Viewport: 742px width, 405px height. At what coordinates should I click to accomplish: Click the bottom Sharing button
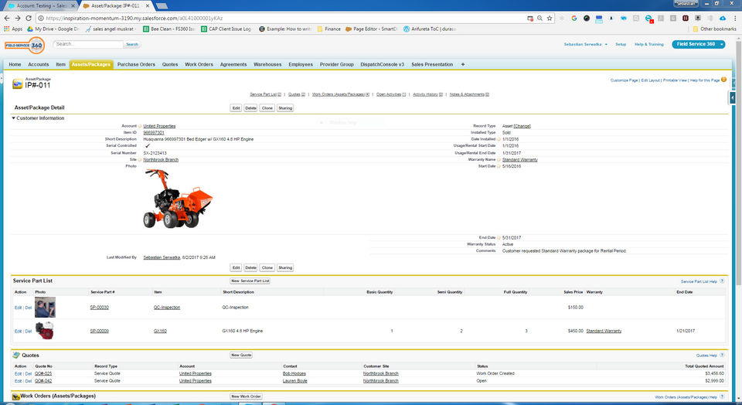[x=285, y=267]
